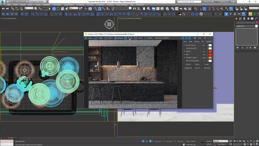The image size is (259, 146).
Task: Click the Redo arrow icon
Action: pyautogui.click(x=7, y=9)
